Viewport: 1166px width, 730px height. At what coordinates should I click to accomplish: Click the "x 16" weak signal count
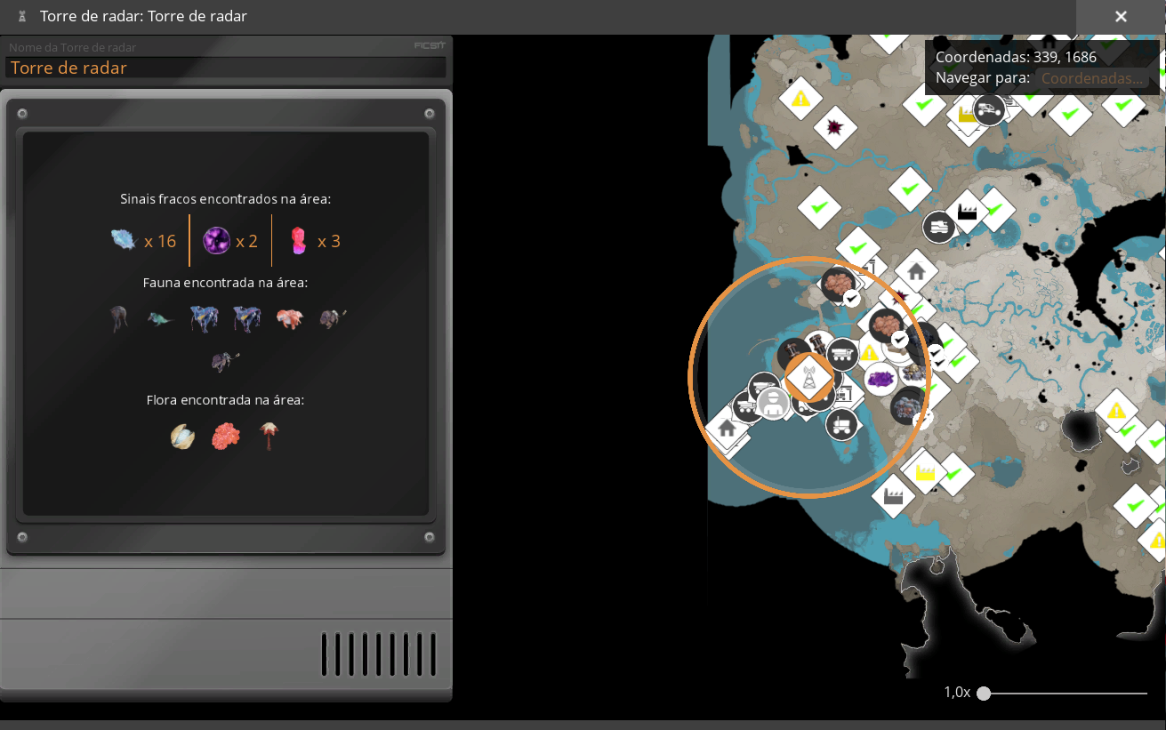point(160,241)
